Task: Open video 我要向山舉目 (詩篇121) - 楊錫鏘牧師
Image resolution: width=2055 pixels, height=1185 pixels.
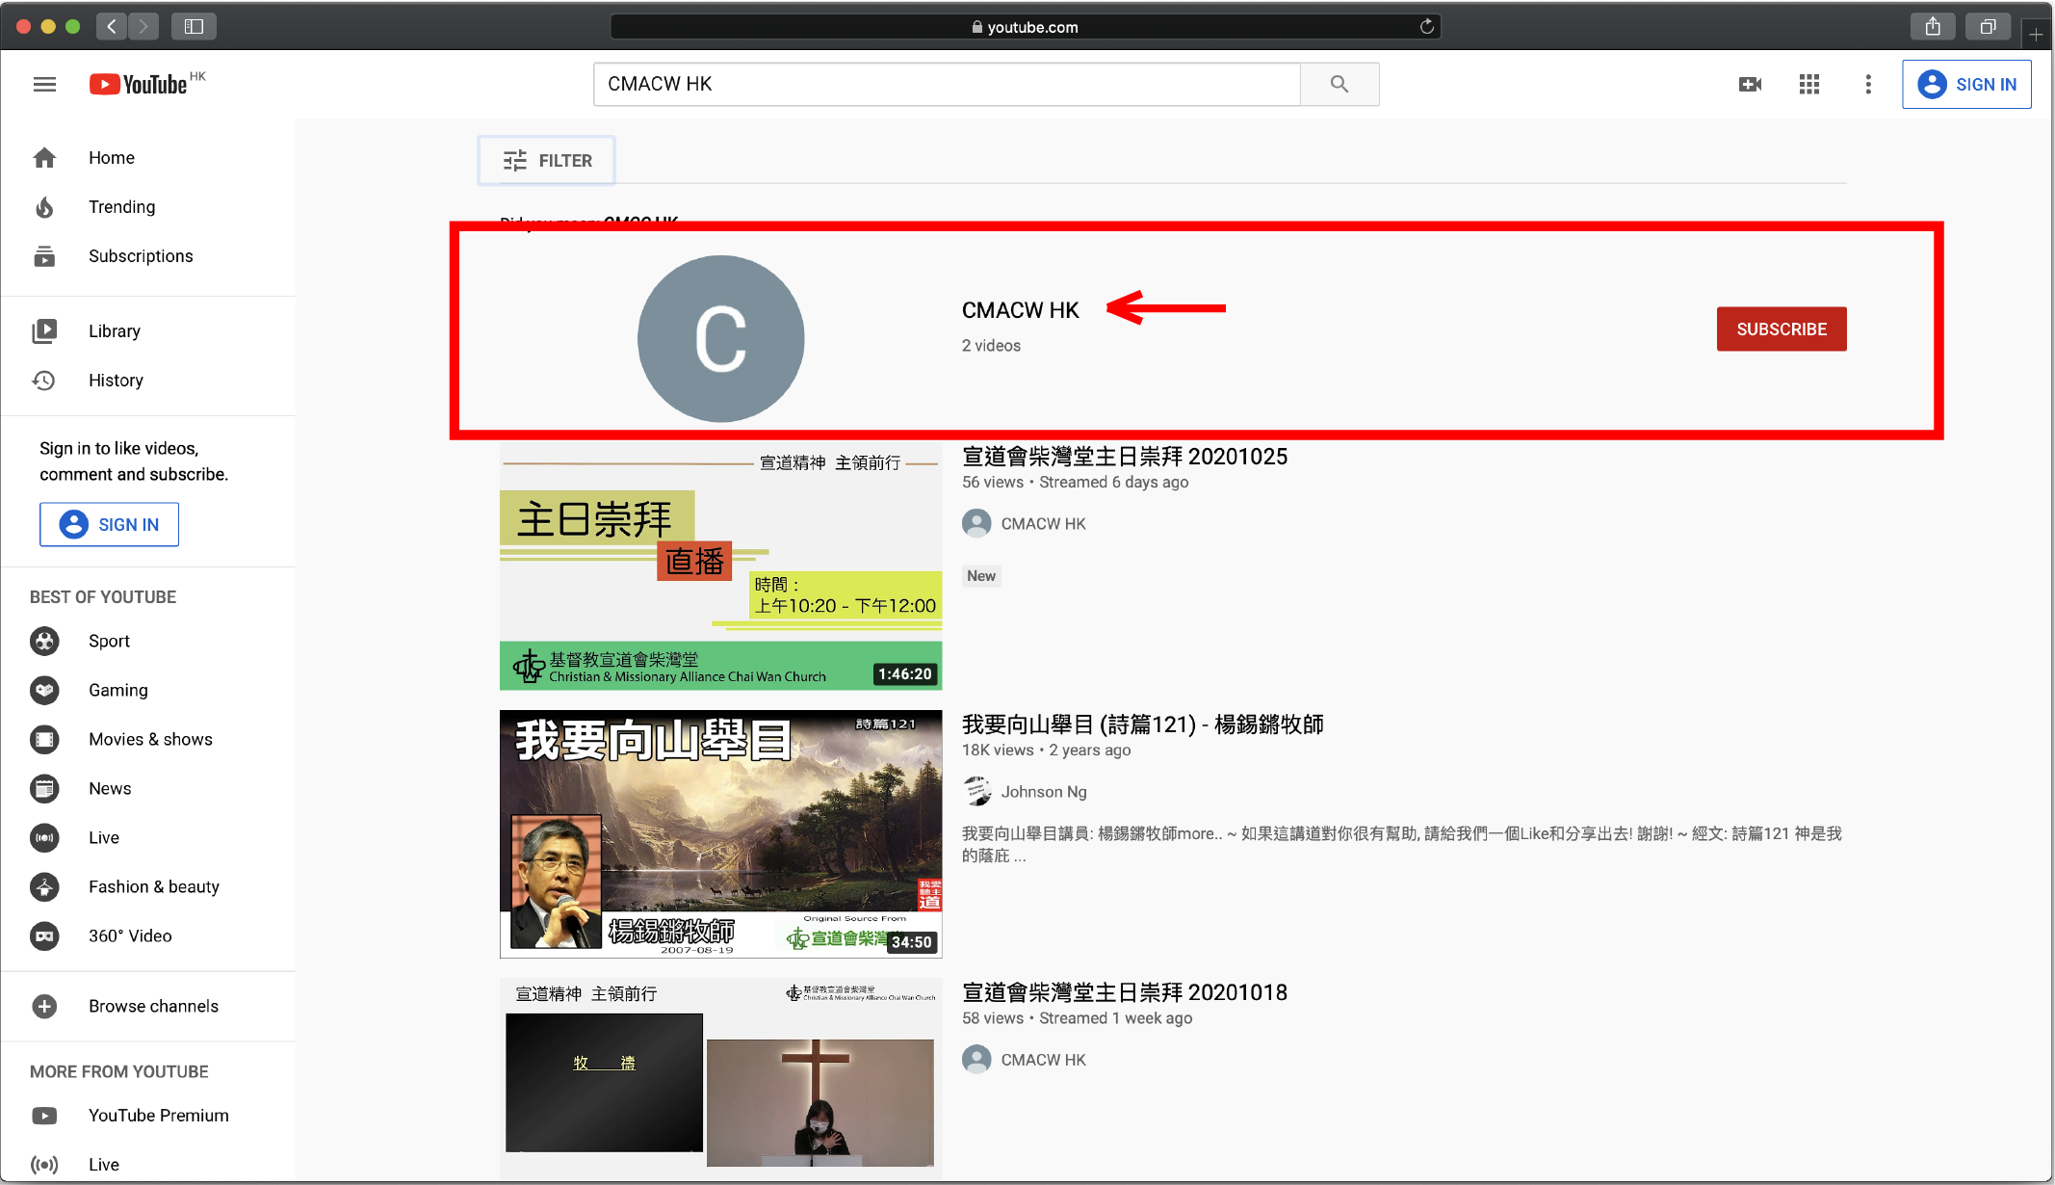Action: (x=1142, y=724)
